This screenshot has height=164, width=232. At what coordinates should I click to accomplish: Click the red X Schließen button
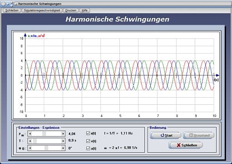coord(186,145)
